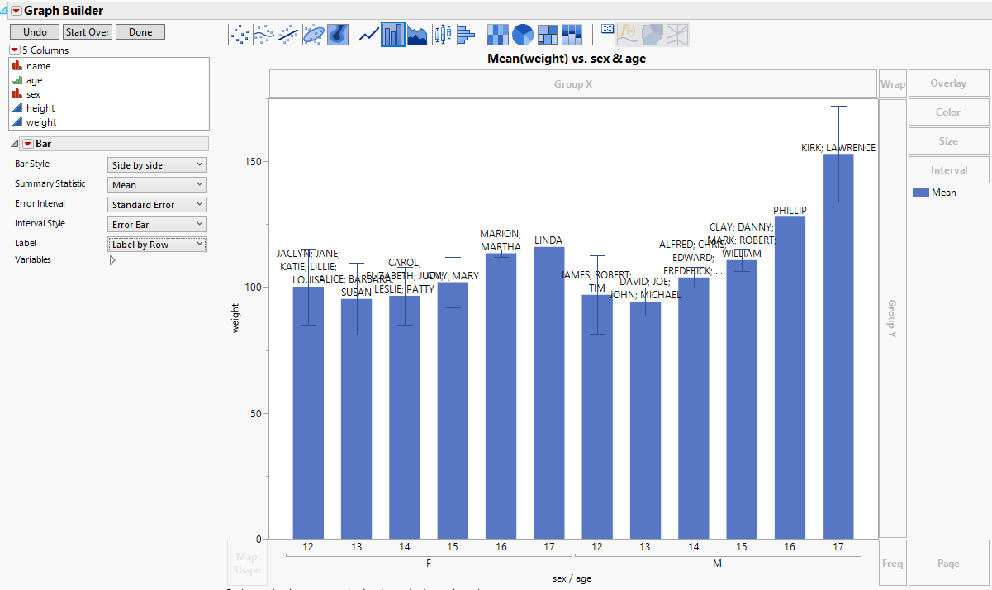Select the Smoother chart icon
Image resolution: width=992 pixels, height=590 pixels.
263,35
